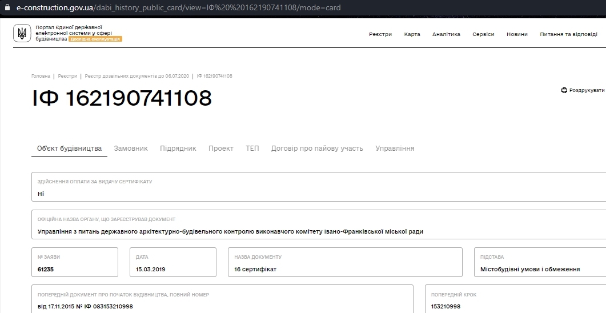The width and height of the screenshot is (606, 313).
Task: Click the registering authority name Управління з питань
Action: tap(230, 231)
